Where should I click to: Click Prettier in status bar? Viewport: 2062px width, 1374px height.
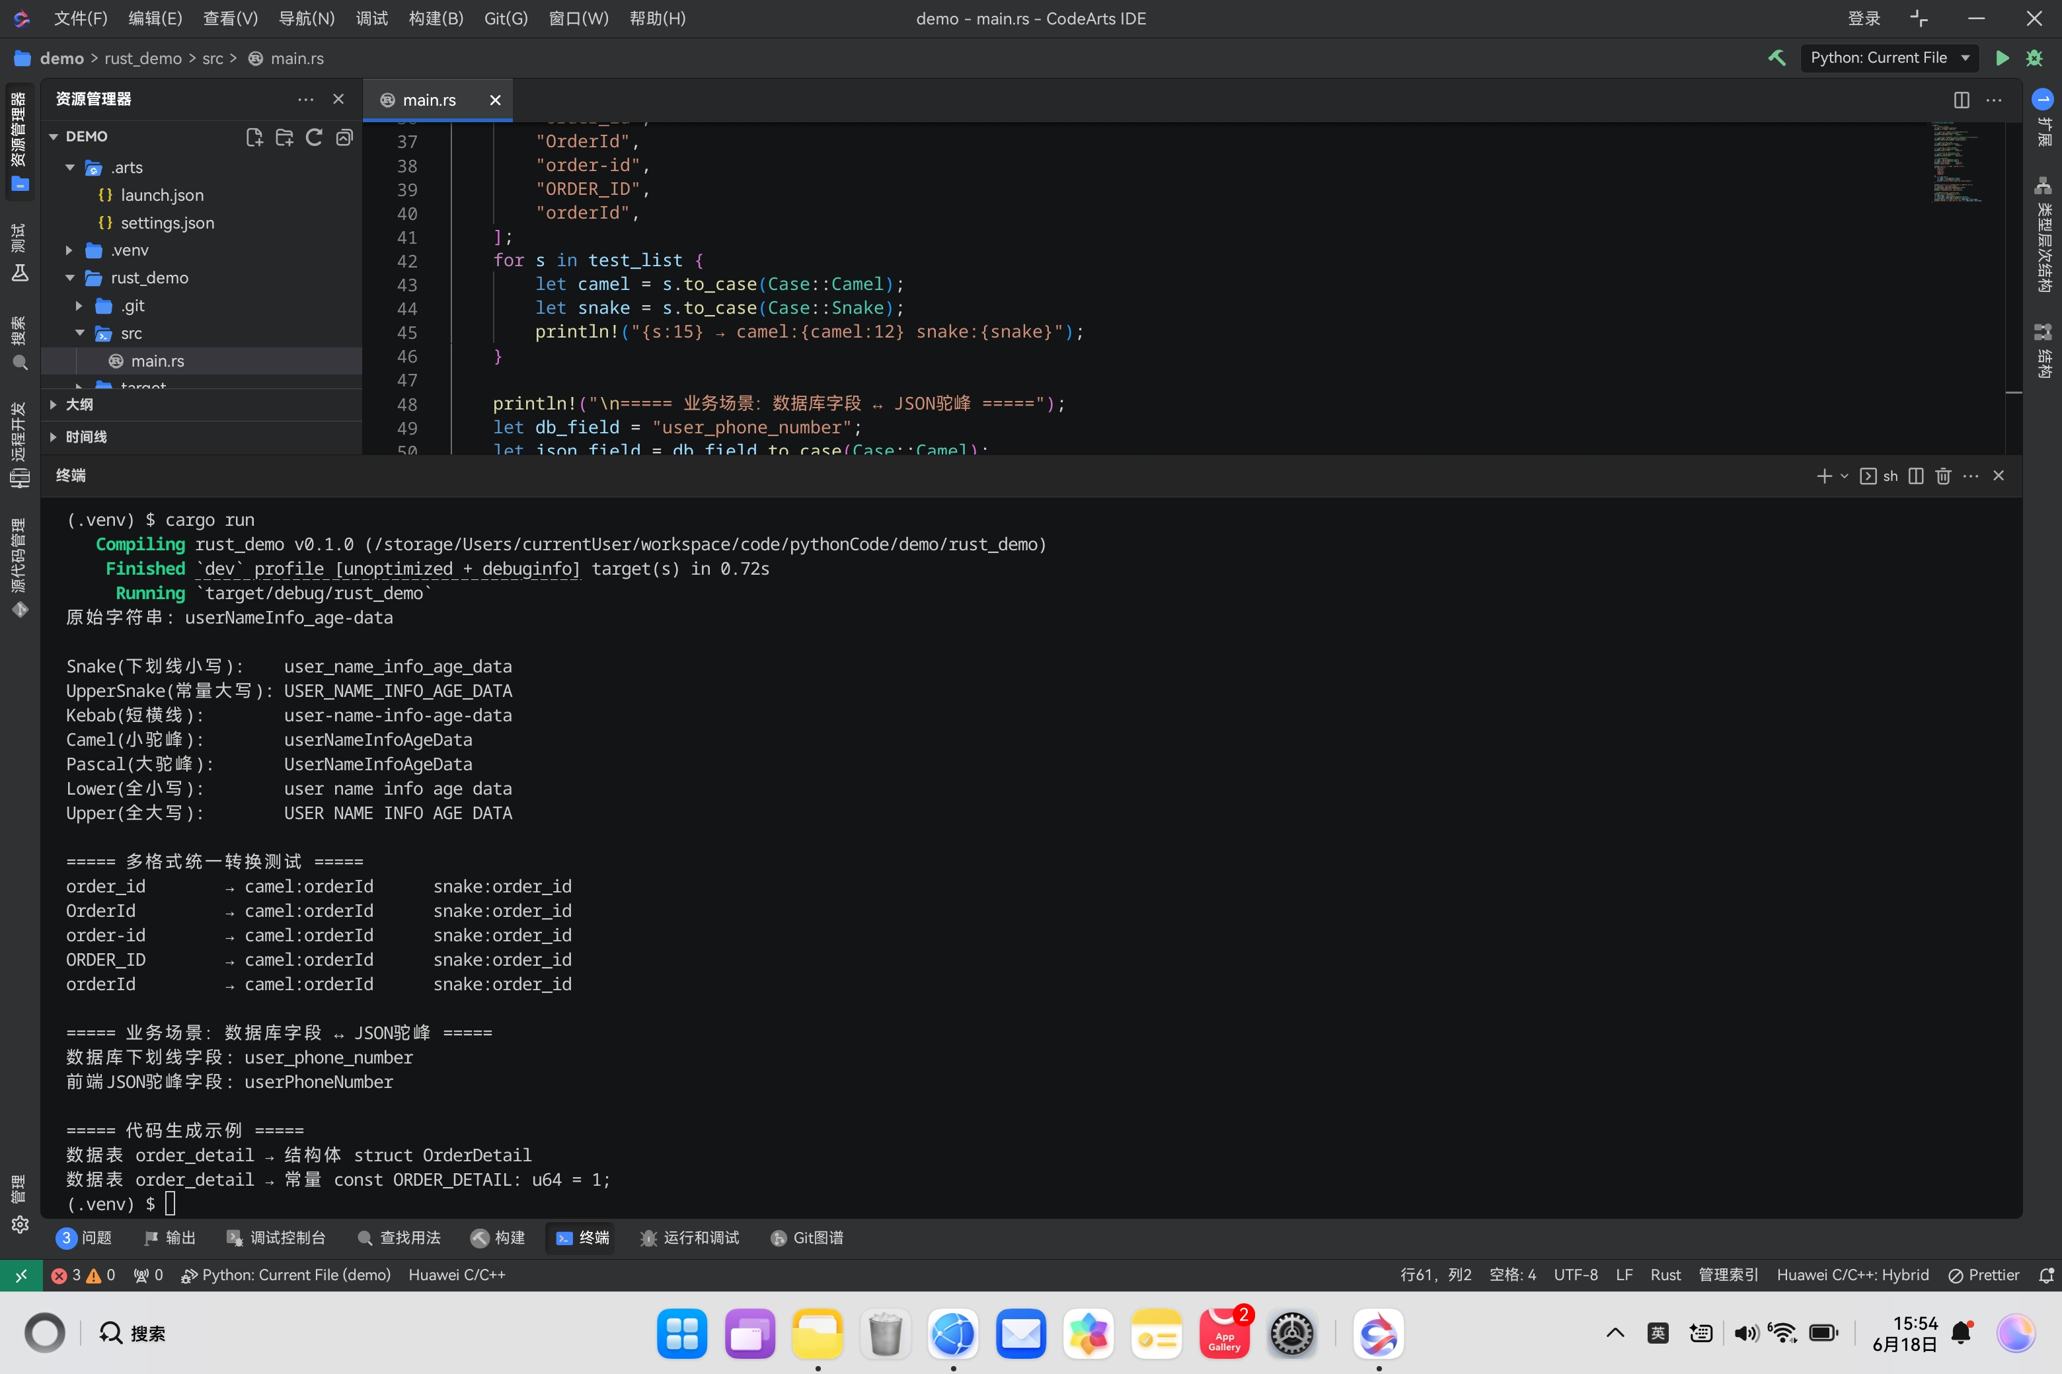(1983, 1275)
